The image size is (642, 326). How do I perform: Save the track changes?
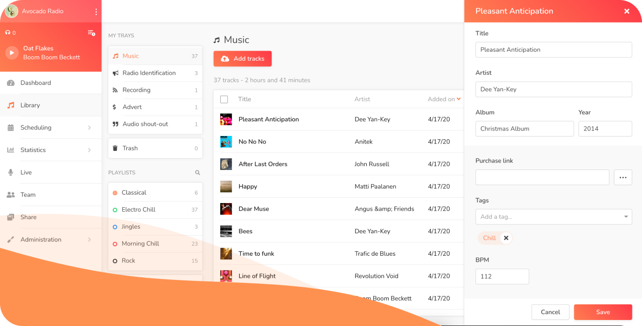[603, 312]
